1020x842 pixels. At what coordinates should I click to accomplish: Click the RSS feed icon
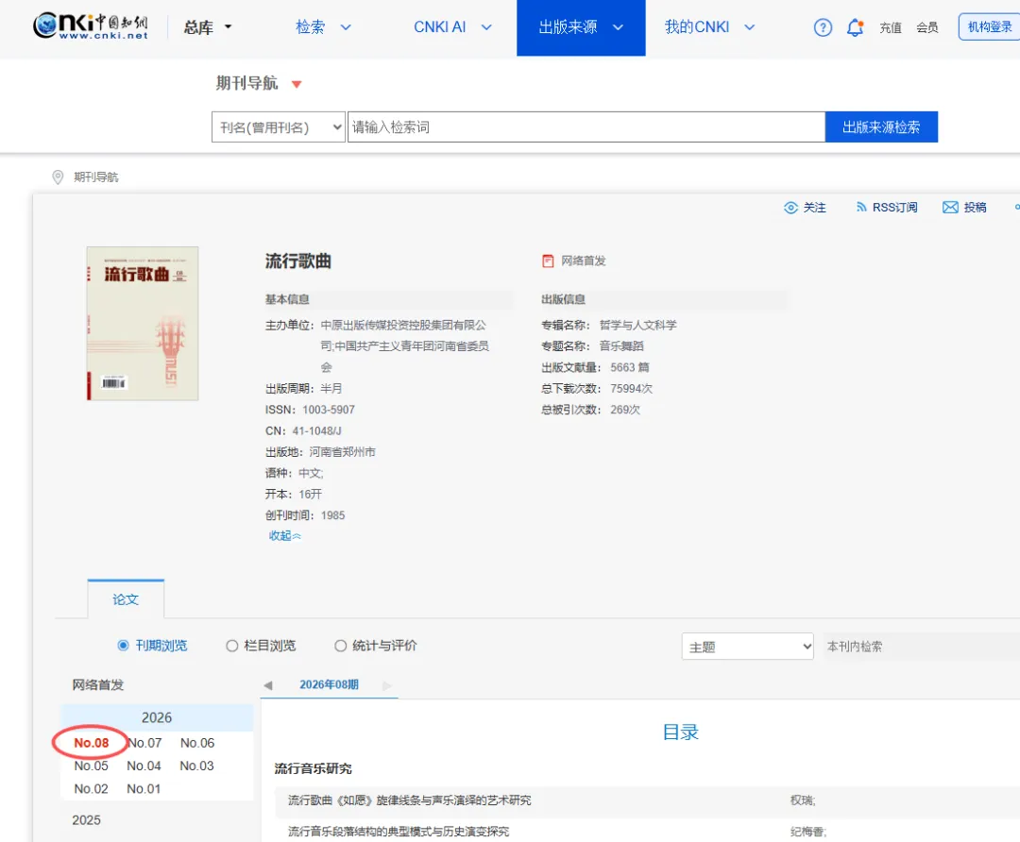[x=861, y=207]
